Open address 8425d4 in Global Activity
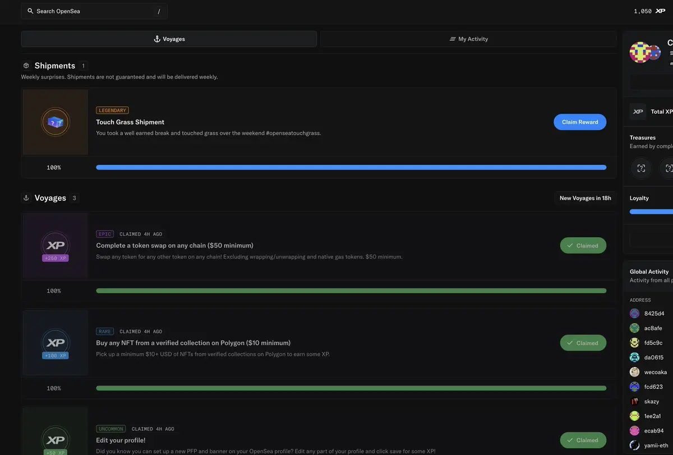The image size is (673, 455). point(654,314)
